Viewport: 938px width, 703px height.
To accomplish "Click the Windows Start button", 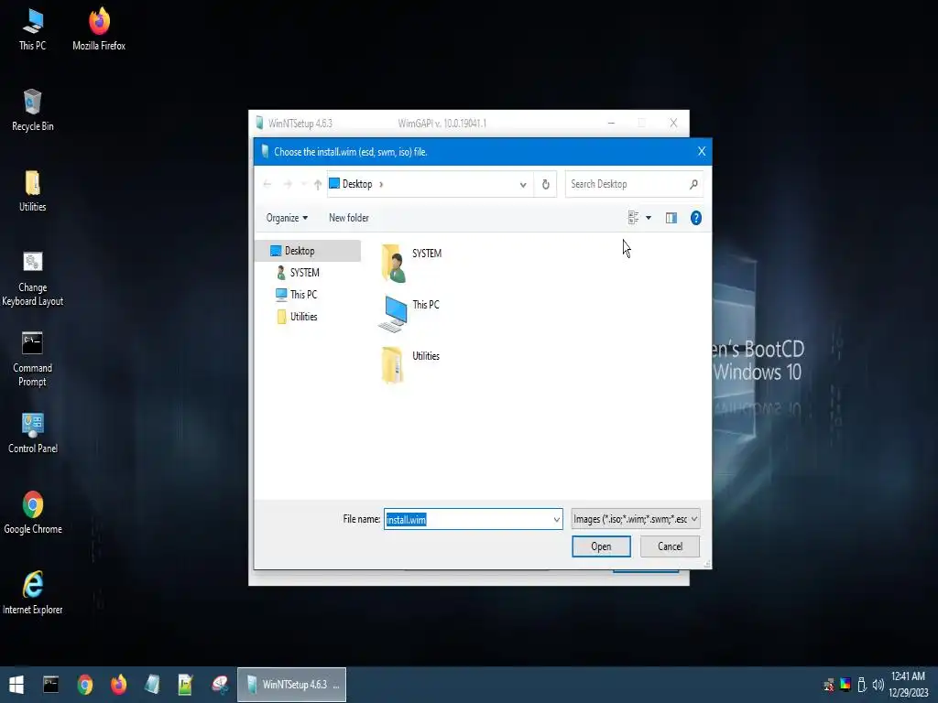I will [x=16, y=685].
